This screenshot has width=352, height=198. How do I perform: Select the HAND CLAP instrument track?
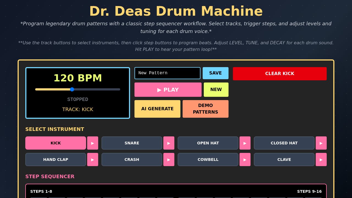[x=56, y=159]
